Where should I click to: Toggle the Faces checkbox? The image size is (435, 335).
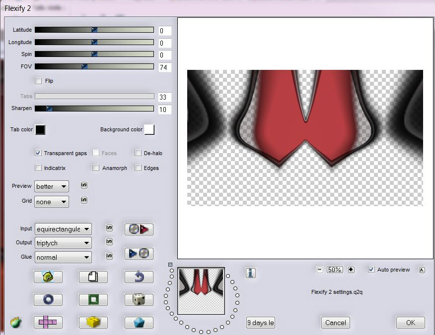[96, 153]
